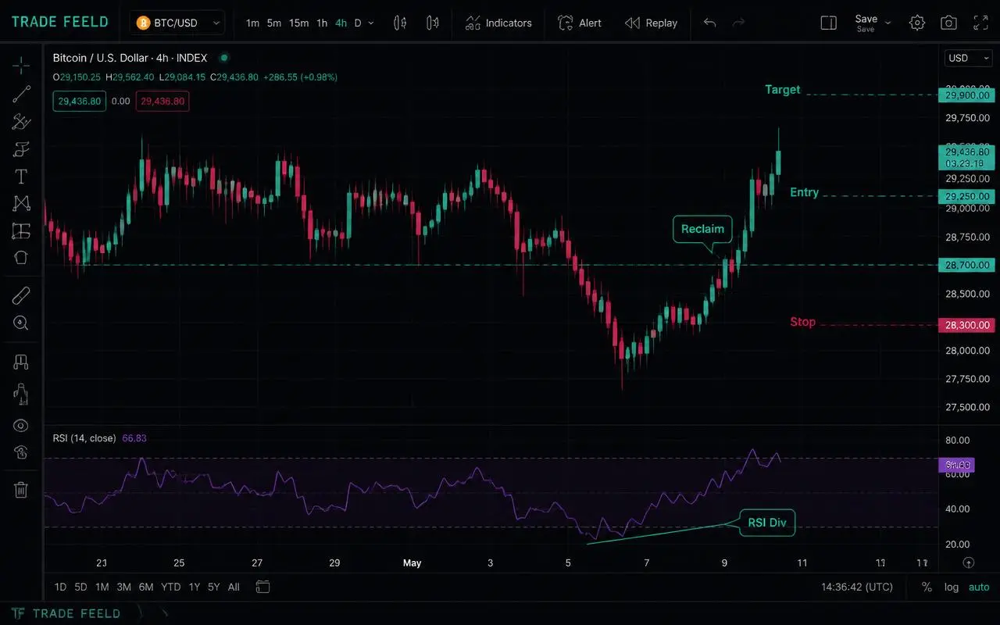Select the RSI Div callout label
1000x625 pixels.
tap(766, 523)
